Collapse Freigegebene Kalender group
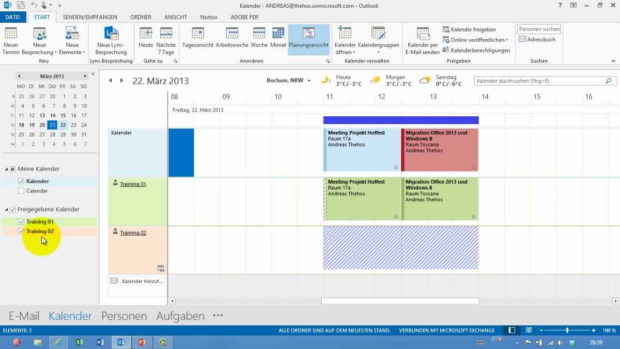Image resolution: width=620 pixels, height=349 pixels. pyautogui.click(x=7, y=209)
